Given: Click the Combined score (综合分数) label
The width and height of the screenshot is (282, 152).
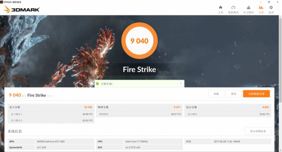Looking at the screenshot, I should click(x=192, y=107).
